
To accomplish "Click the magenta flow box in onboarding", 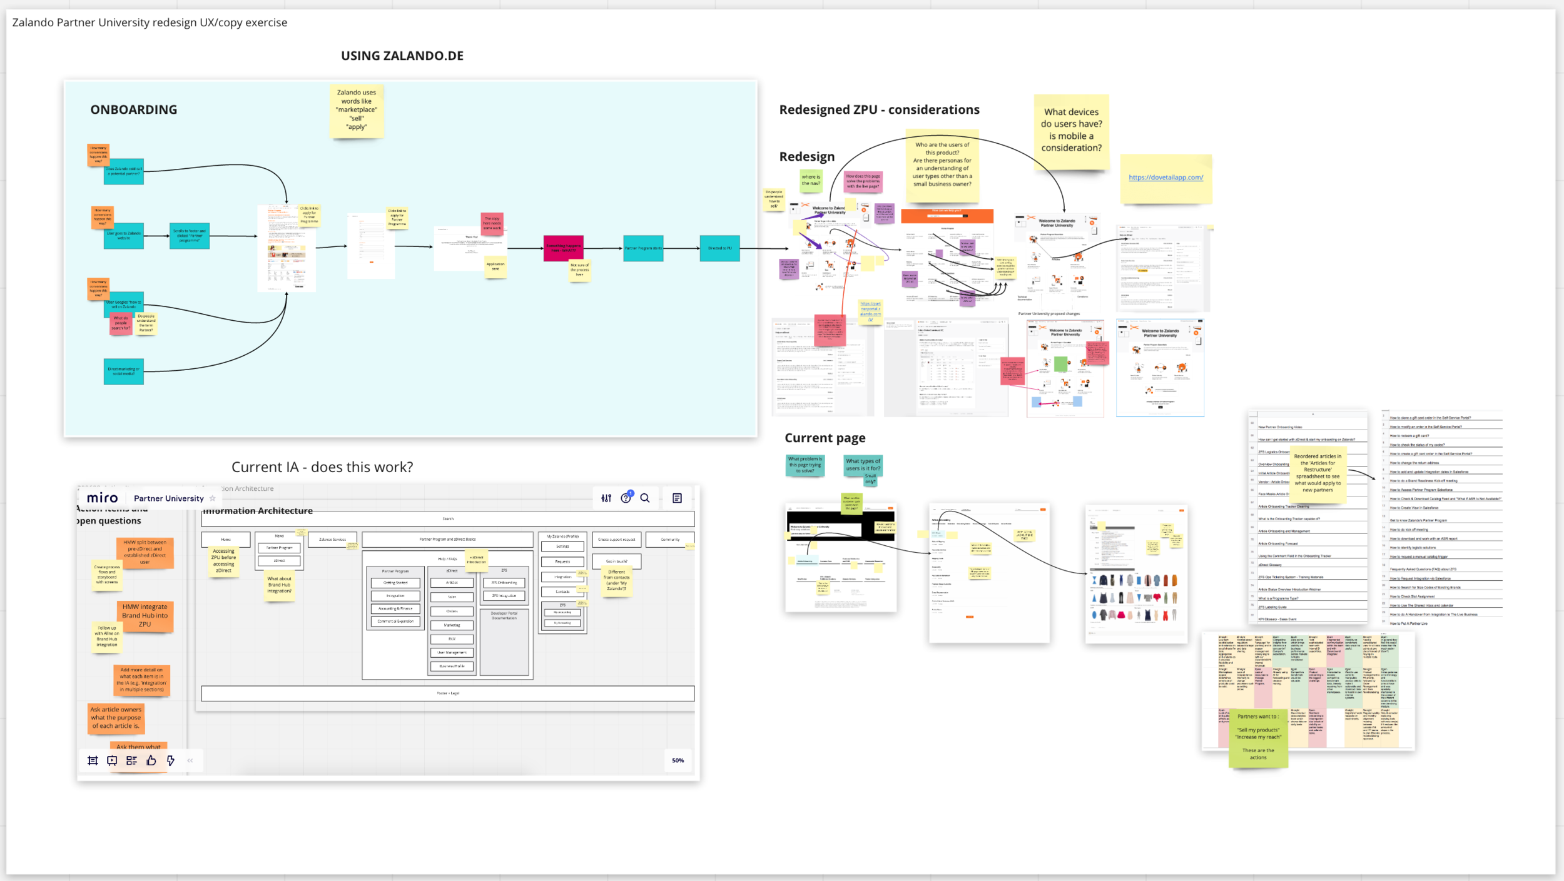I will (563, 248).
